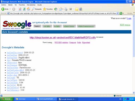
Task: Click the hasGrammar property link
Action: [x=12, y=65]
